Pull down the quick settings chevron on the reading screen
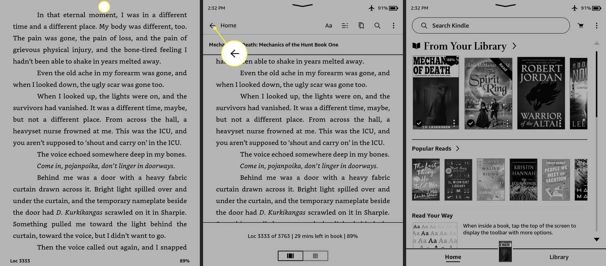The width and height of the screenshot is (606, 266). coord(302,5)
